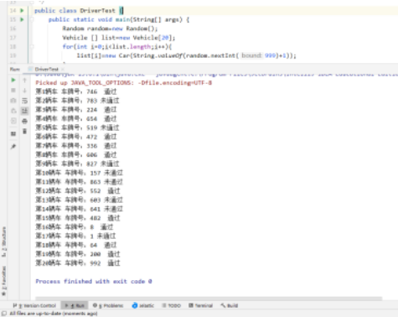Click the output row with plate 552
This screenshot has height=317, width=398.
tap(78, 191)
